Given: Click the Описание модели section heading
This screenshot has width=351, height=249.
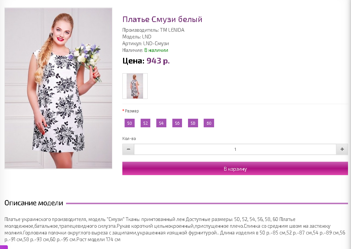Looking at the screenshot, I should (34, 203).
